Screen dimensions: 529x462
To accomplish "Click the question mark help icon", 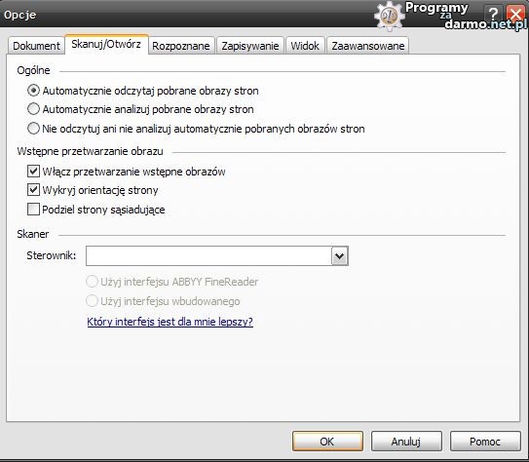I will tap(493, 15).
